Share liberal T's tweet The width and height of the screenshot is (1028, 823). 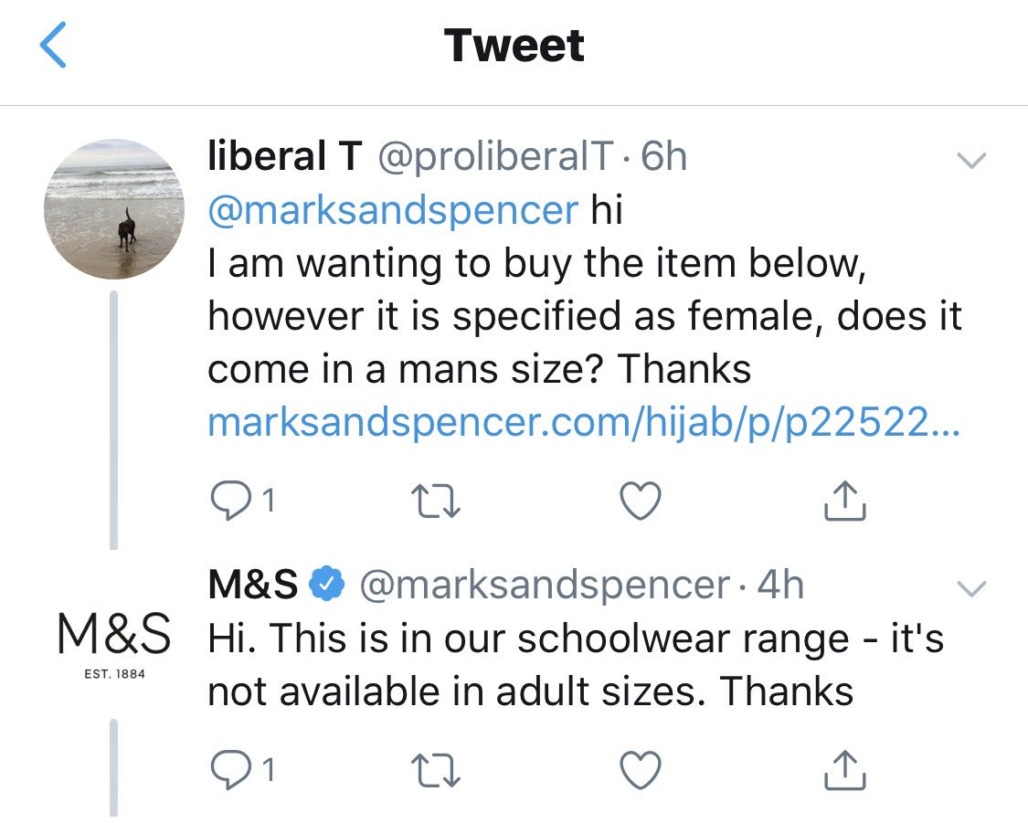(x=844, y=499)
